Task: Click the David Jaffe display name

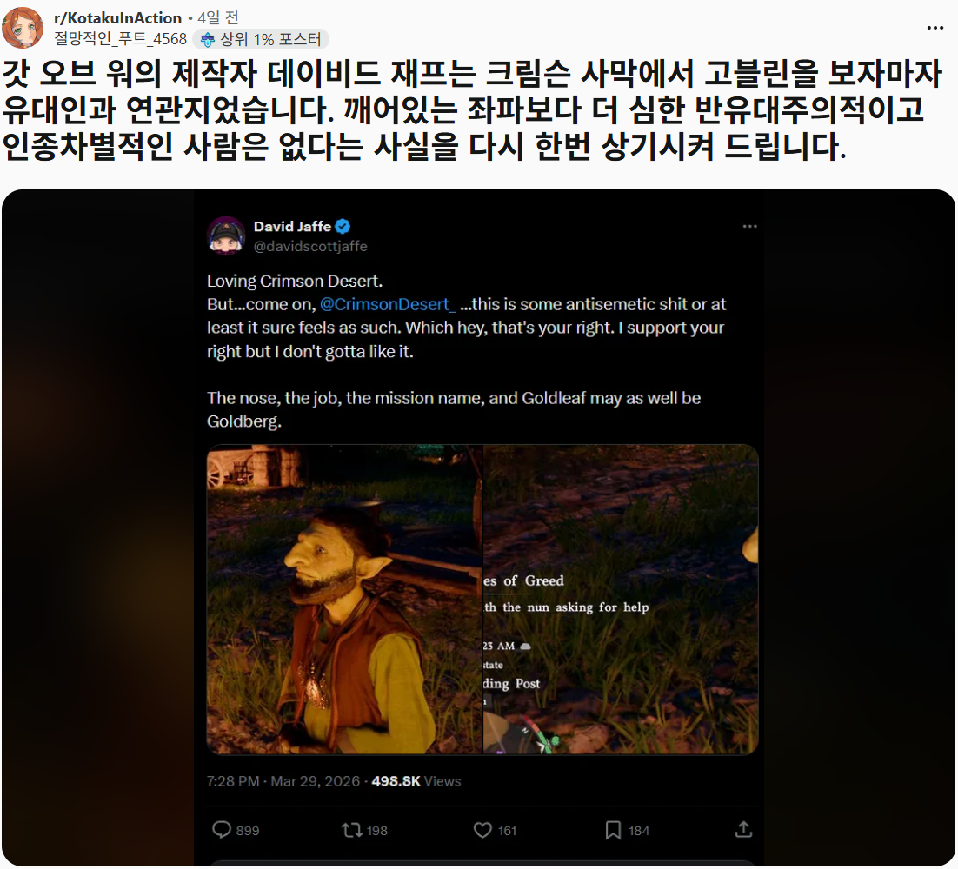Action: pyautogui.click(x=292, y=227)
